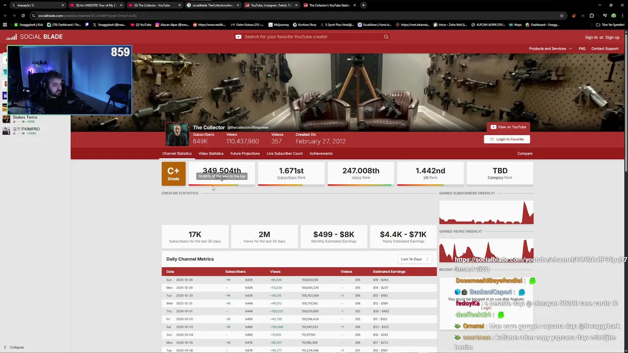628x353 pixels.
Task: Click the View on YouTube button
Action: (x=508, y=127)
